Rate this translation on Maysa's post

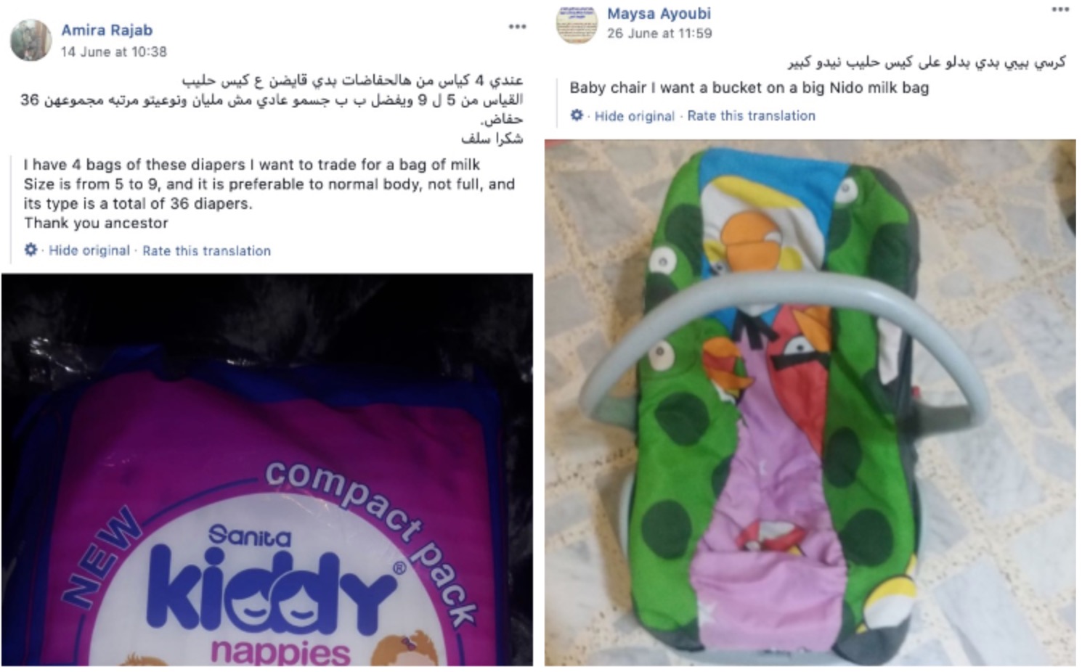[x=752, y=116]
